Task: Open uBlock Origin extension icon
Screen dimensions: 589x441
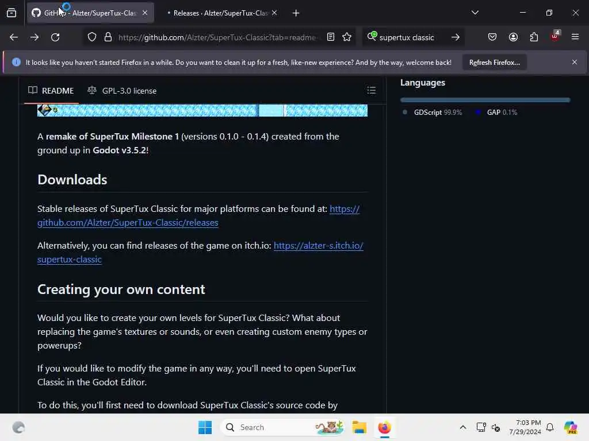Action: point(555,36)
